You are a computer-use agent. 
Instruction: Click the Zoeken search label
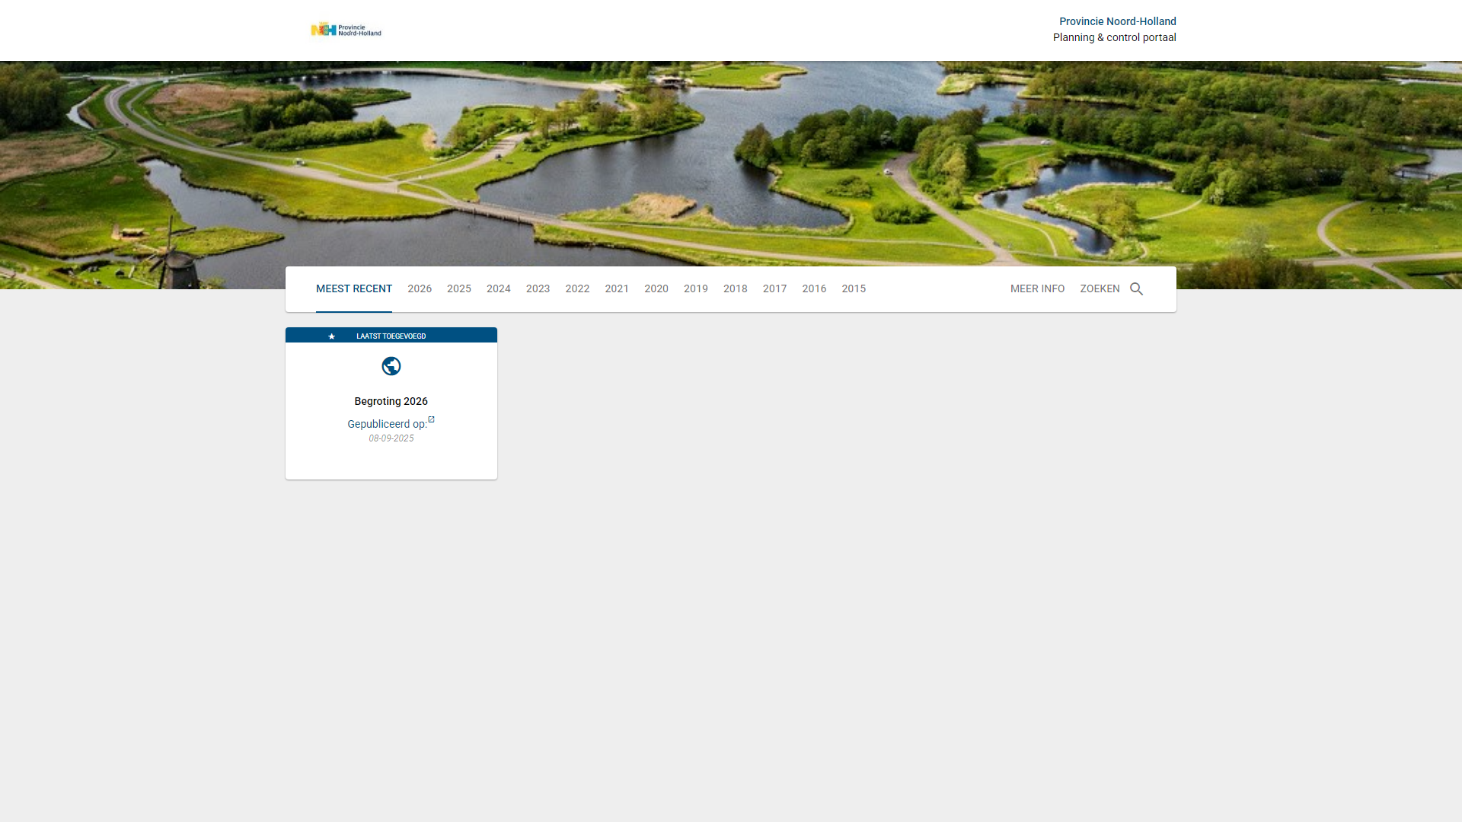click(x=1100, y=289)
